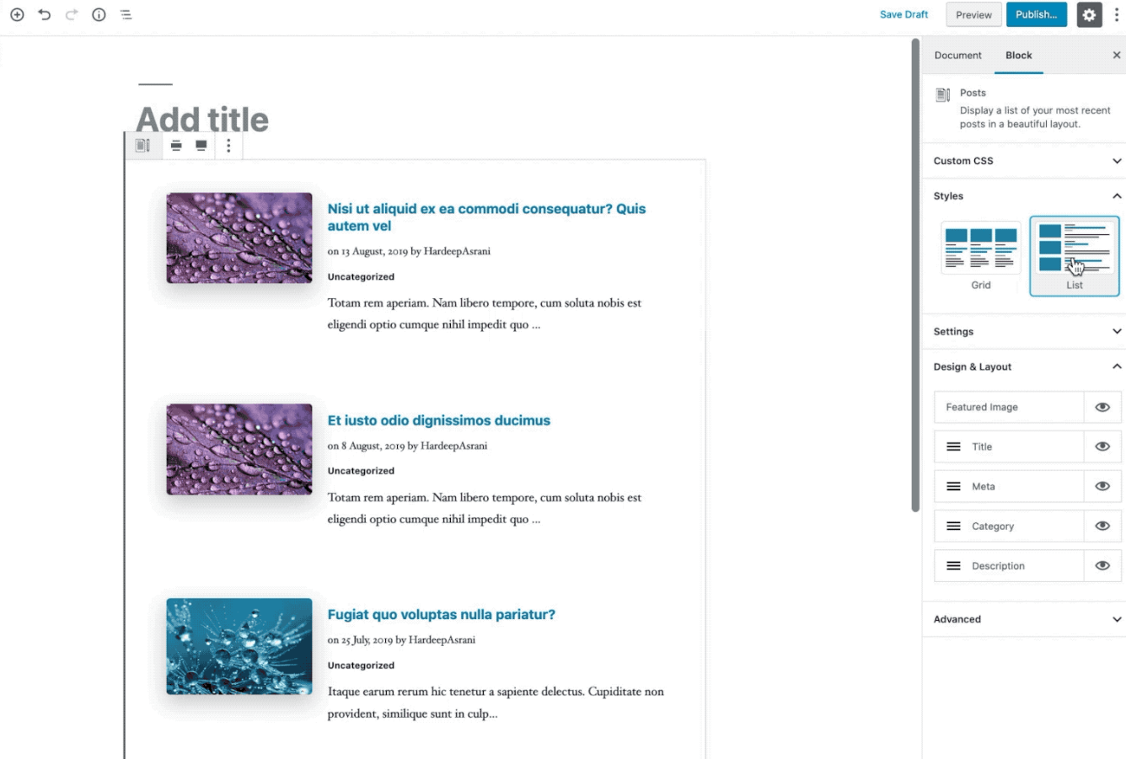This screenshot has width=1126, height=759.
Task: Expand the Advanced section
Action: point(1025,619)
